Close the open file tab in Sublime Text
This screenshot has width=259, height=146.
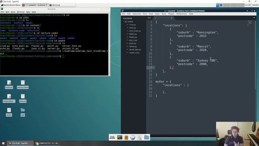pos(172,18)
